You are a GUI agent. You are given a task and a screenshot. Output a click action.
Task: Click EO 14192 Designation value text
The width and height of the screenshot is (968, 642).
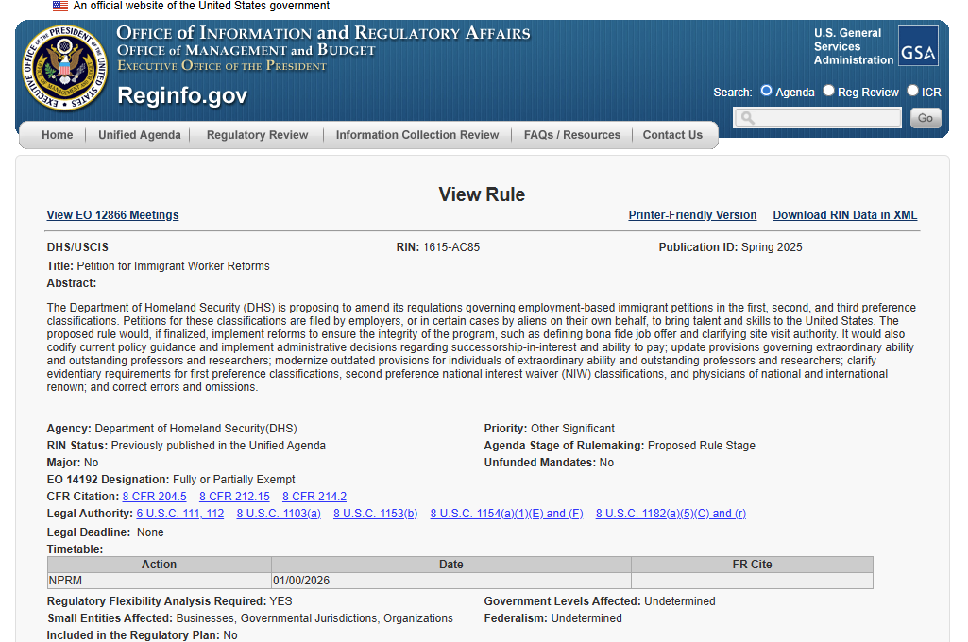[234, 480]
